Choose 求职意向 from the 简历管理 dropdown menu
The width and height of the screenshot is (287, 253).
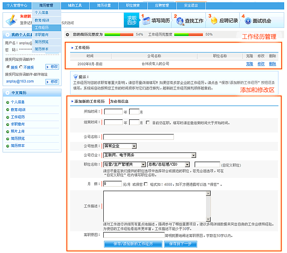[41, 34]
